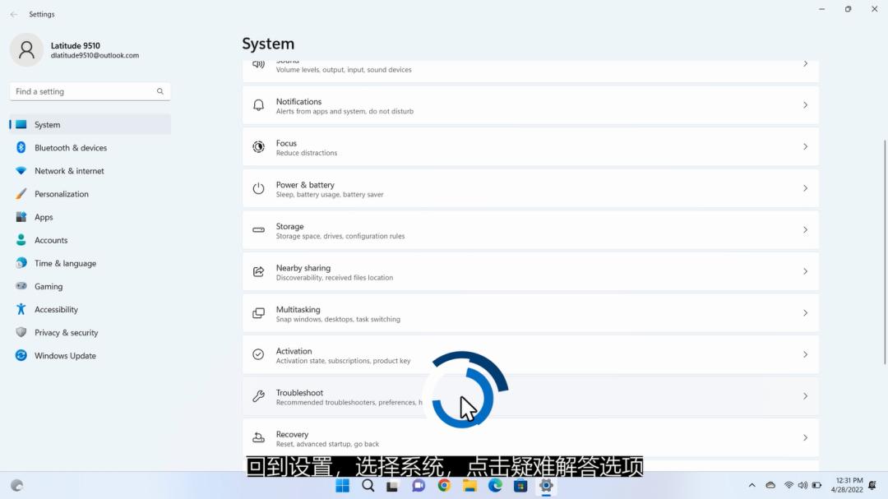This screenshot has height=499, width=888.
Task: Launch Google Chrome from the taskbar
Action: coord(444,486)
